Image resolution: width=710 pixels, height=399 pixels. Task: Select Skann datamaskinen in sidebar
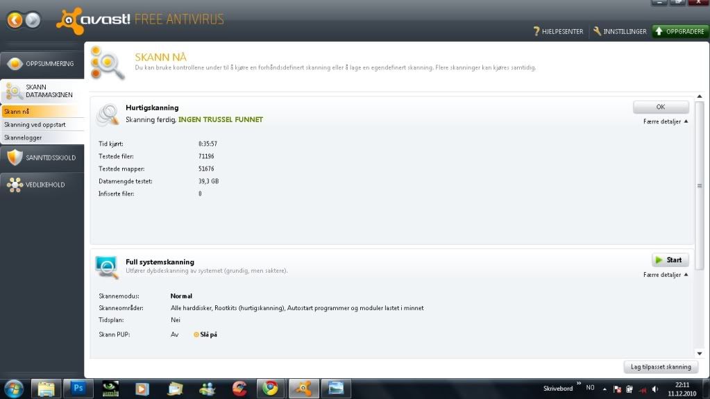(x=42, y=91)
